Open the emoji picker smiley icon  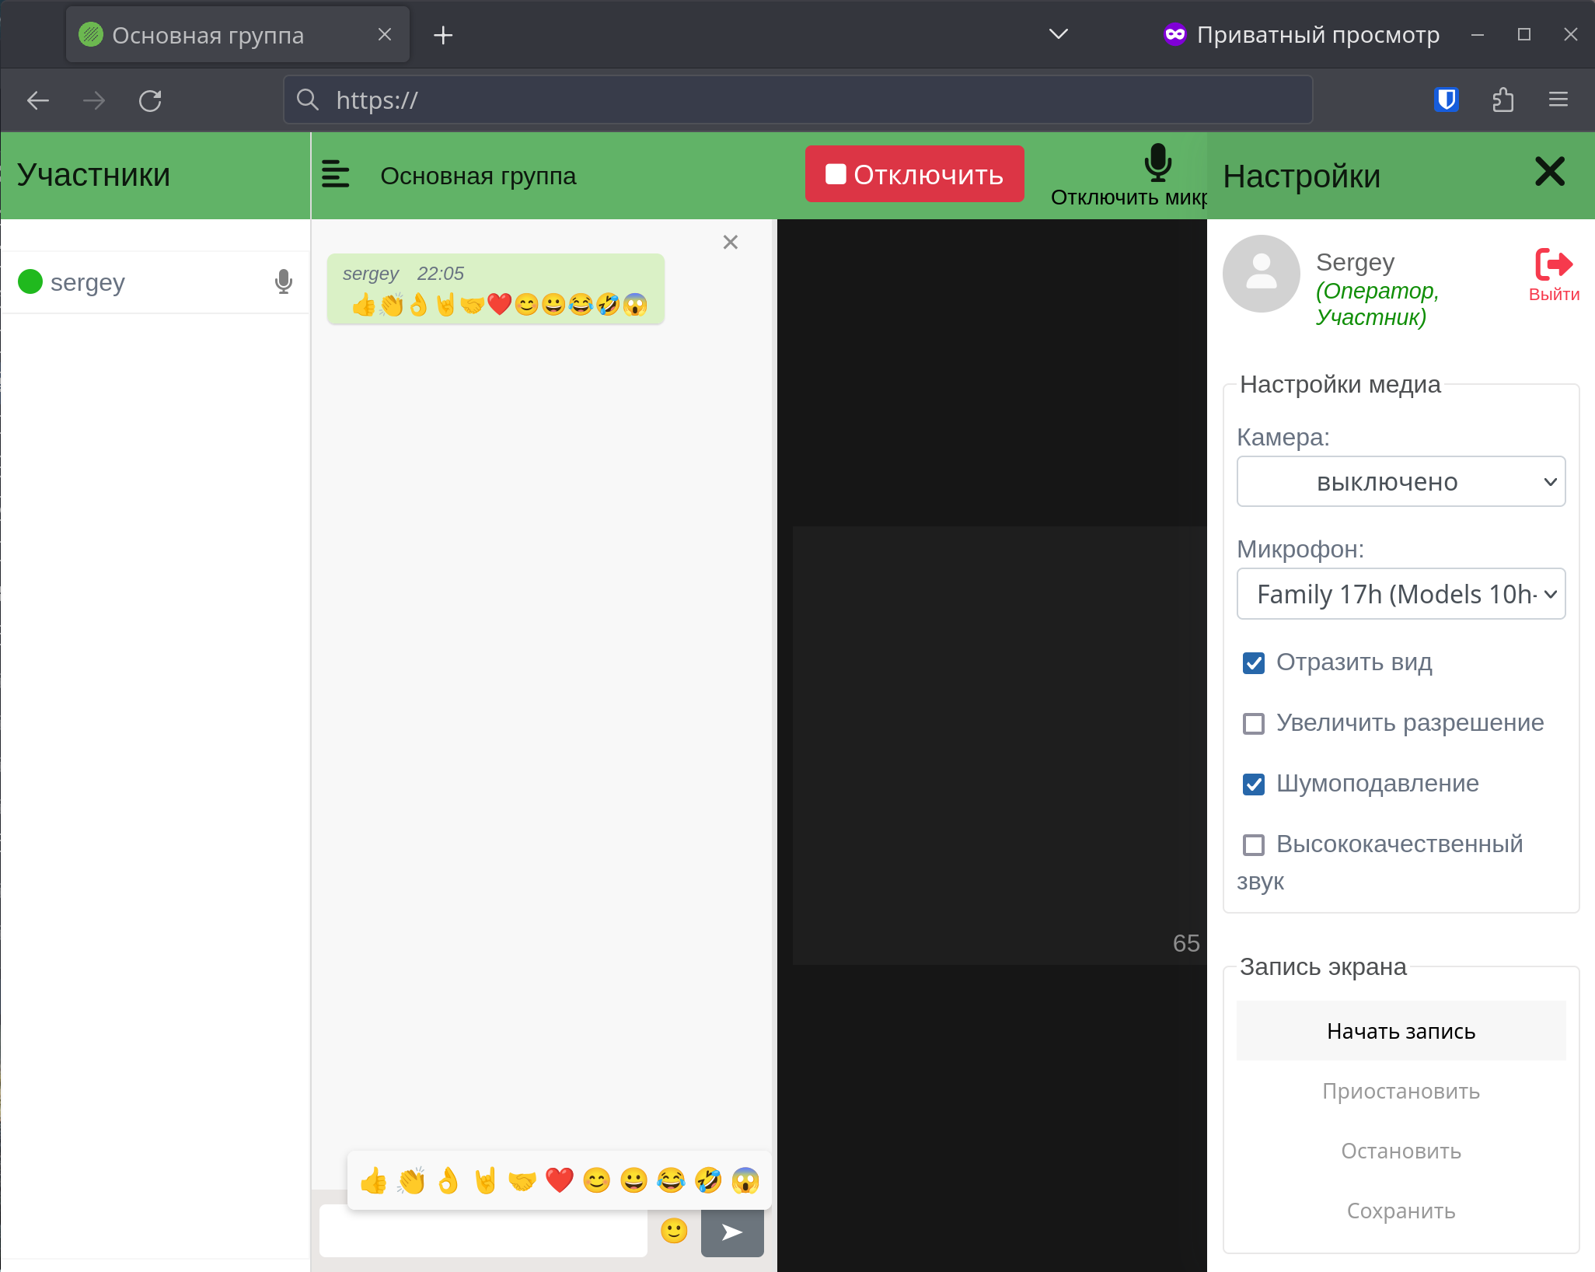(674, 1231)
